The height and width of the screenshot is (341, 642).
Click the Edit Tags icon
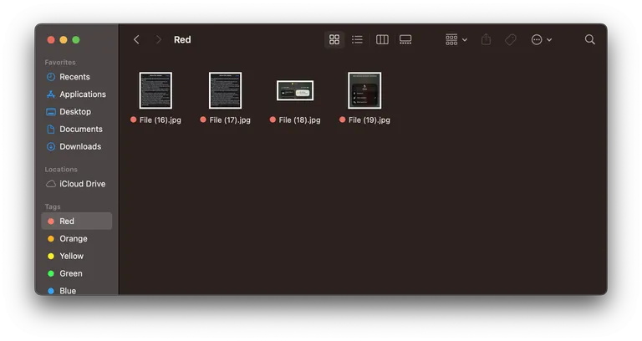(510, 39)
